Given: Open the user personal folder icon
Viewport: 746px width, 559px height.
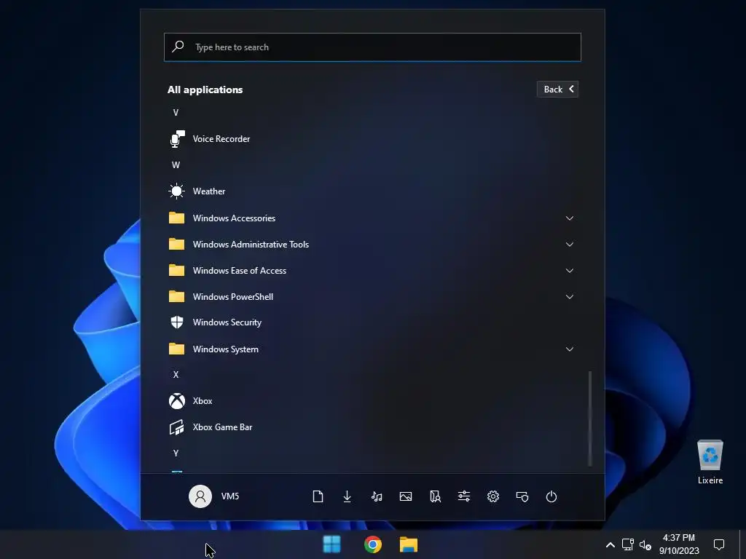Looking at the screenshot, I should (435, 496).
